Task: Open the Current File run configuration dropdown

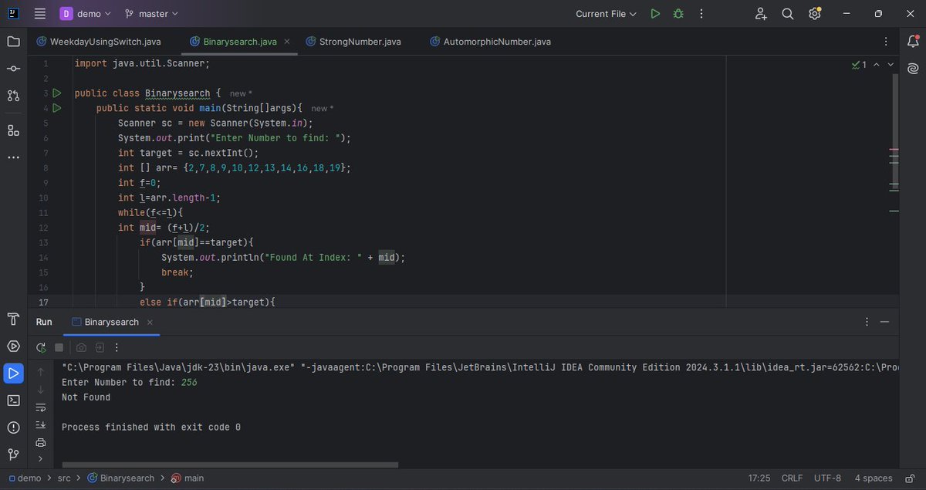Action: (x=607, y=14)
